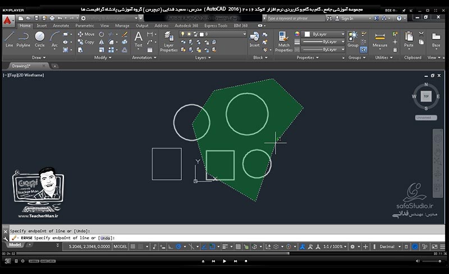Switch to the Insert ribbon tab
Screen dimensions: 449x274
42,25
